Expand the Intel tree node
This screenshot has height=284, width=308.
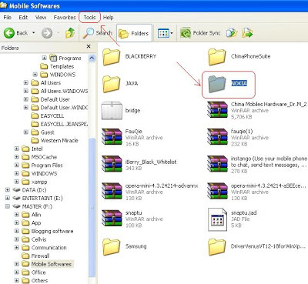[x=17, y=149]
